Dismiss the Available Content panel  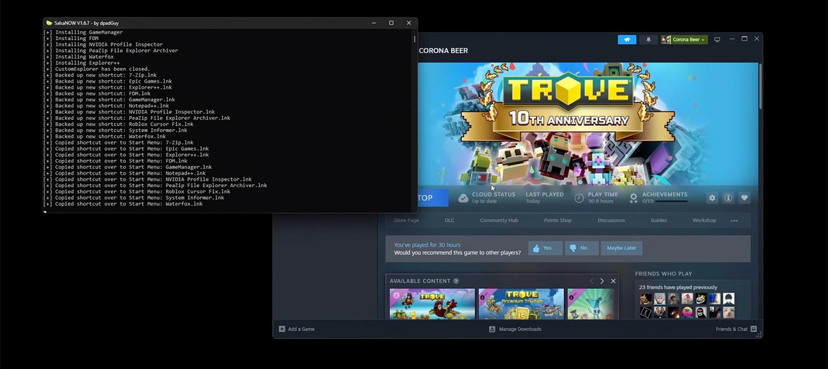pyautogui.click(x=613, y=281)
